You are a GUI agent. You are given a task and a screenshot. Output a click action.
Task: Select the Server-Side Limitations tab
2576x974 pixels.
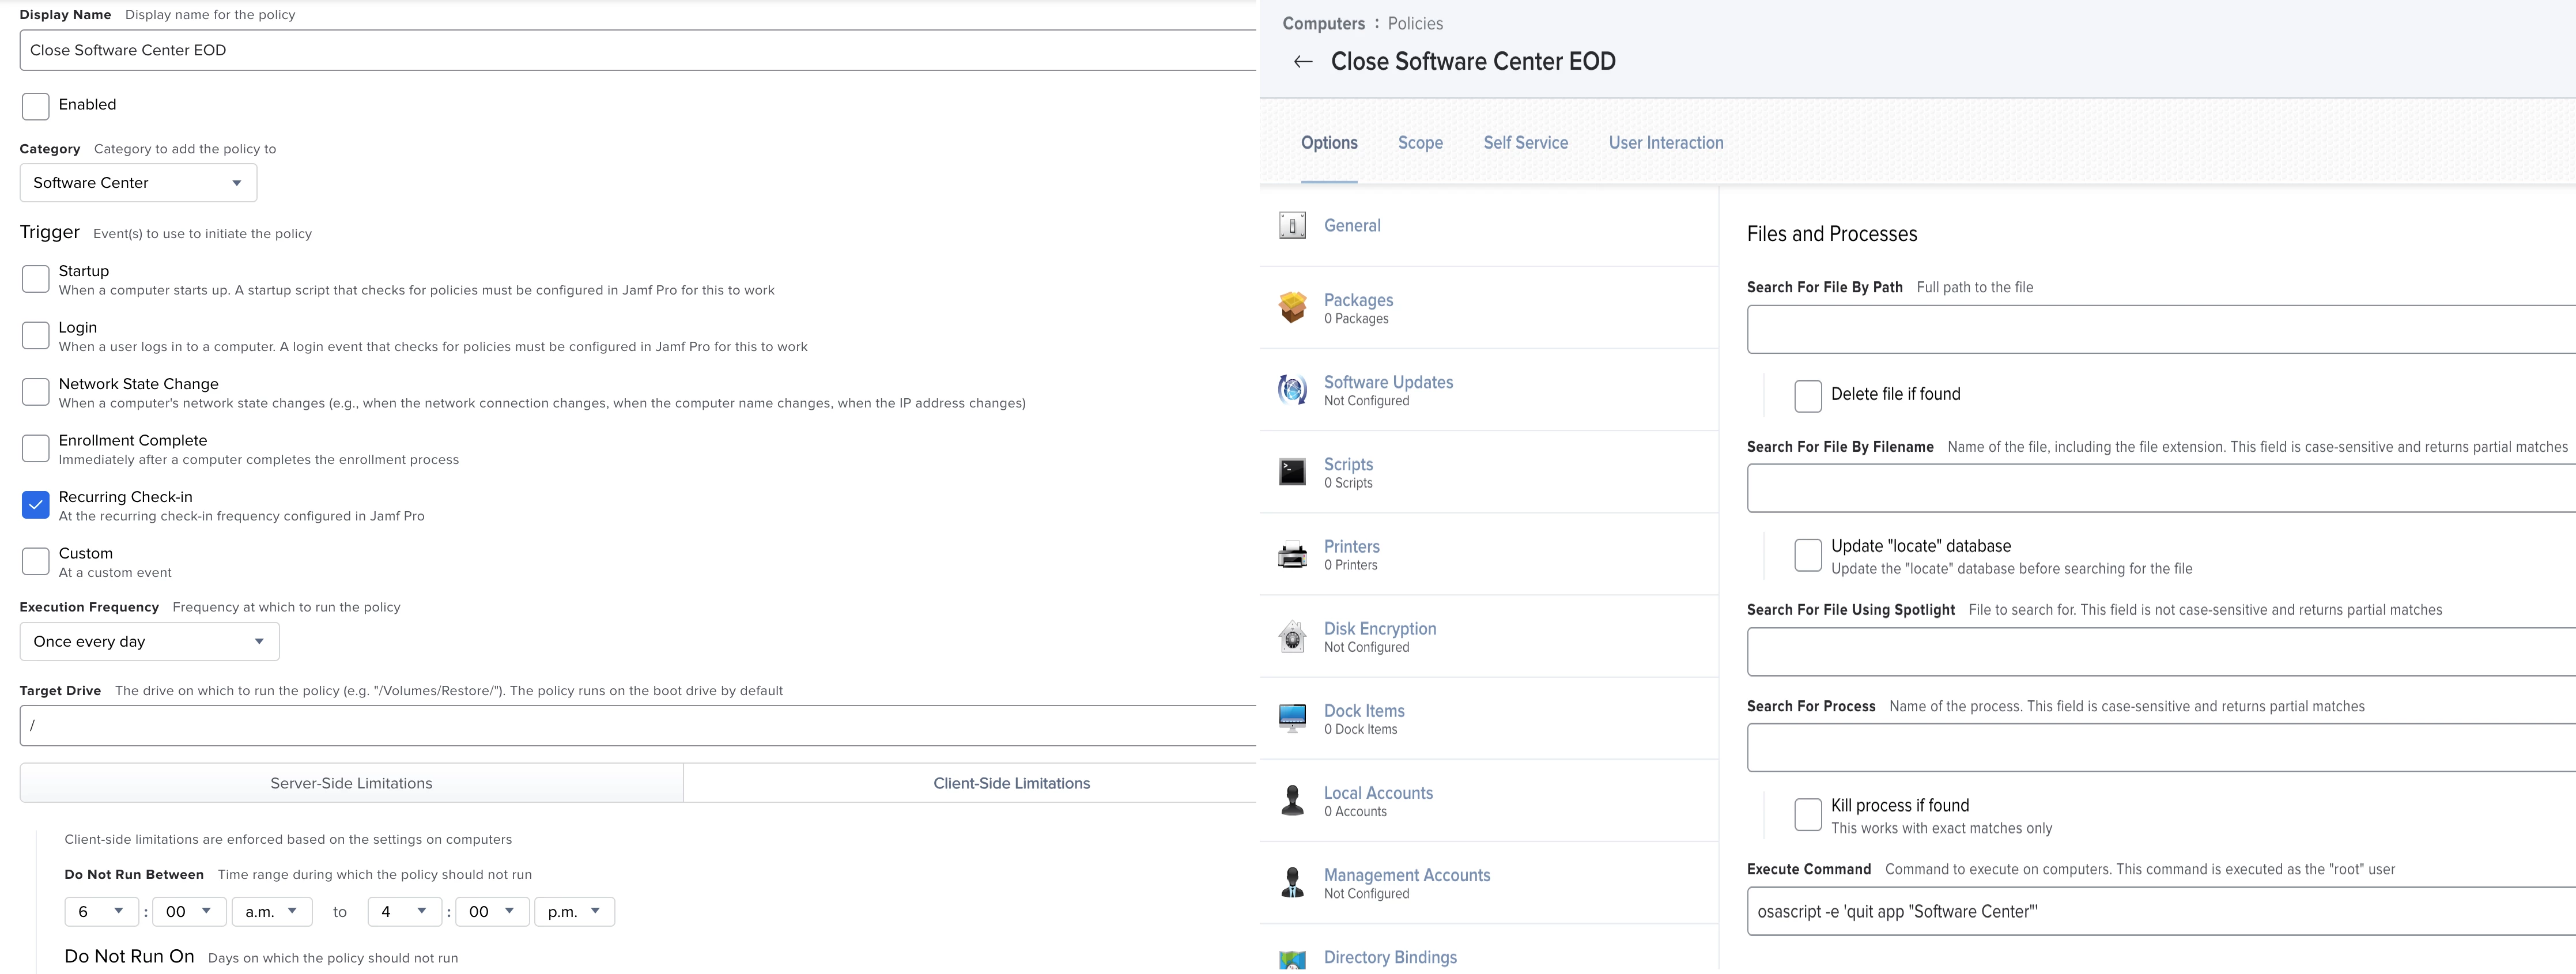click(351, 784)
